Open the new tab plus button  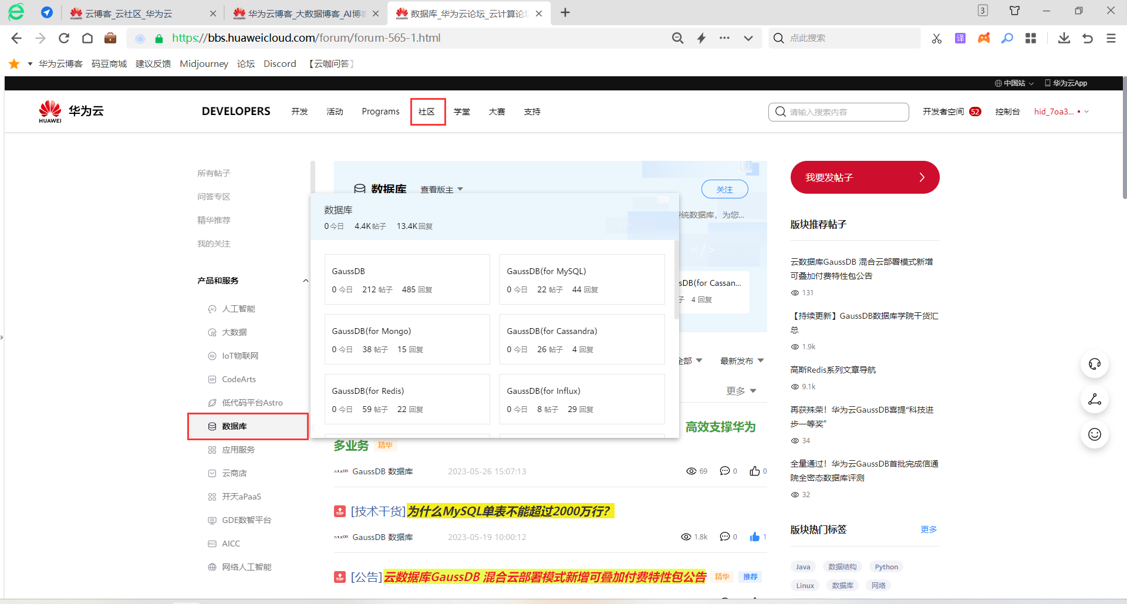565,12
